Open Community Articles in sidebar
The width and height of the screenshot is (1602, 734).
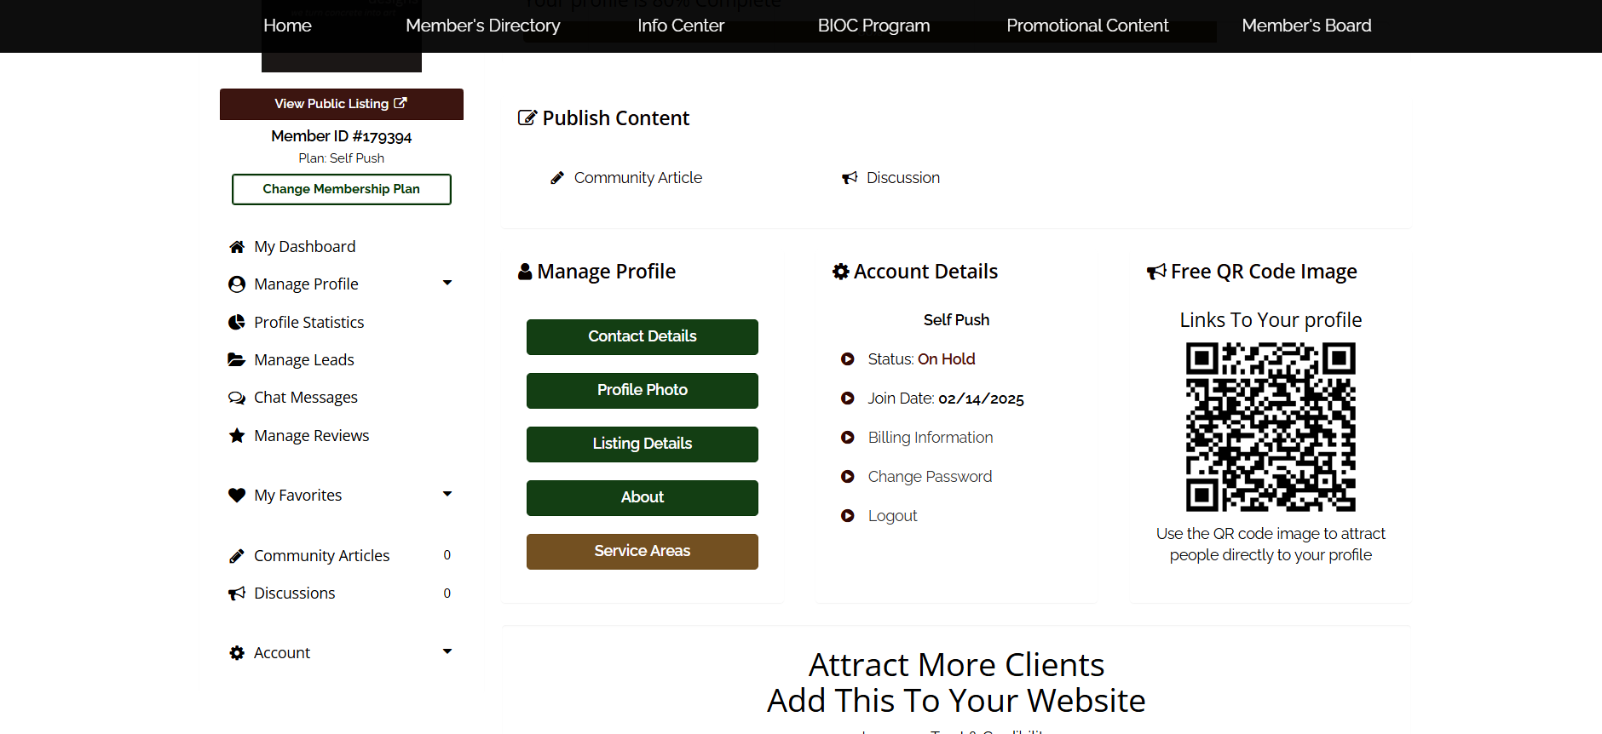321,556
